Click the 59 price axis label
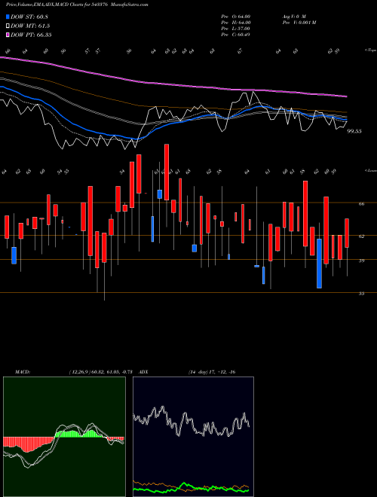 [361, 261]
